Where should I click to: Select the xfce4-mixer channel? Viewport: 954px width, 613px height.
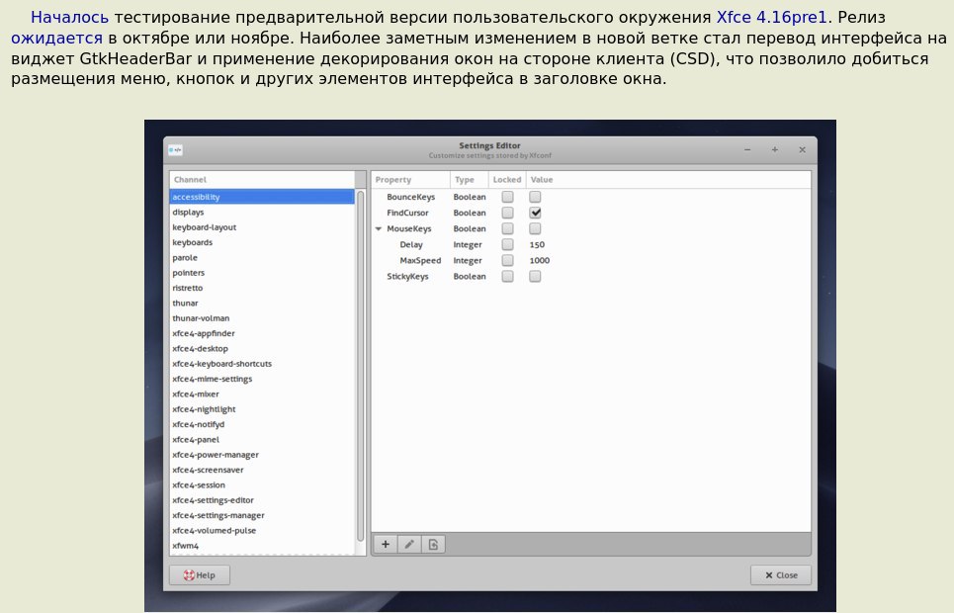pos(262,394)
